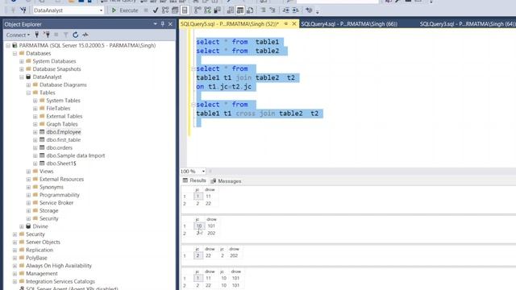Refresh the Object Explorer tree
Image resolution: width=516 pixels, height=290 pixels.
pos(75,35)
